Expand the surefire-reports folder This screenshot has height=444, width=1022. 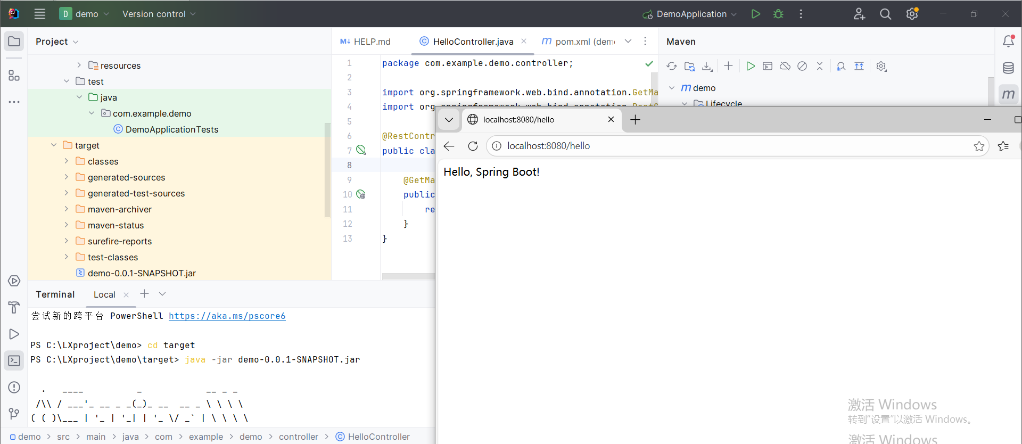click(66, 241)
